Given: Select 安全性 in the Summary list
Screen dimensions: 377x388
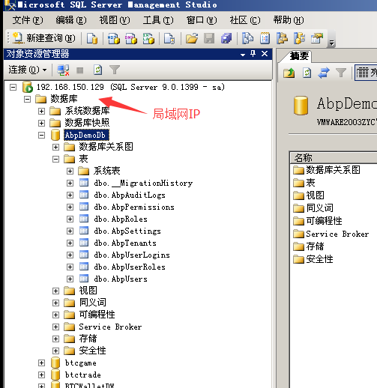Looking at the screenshot, I should coord(319,259).
